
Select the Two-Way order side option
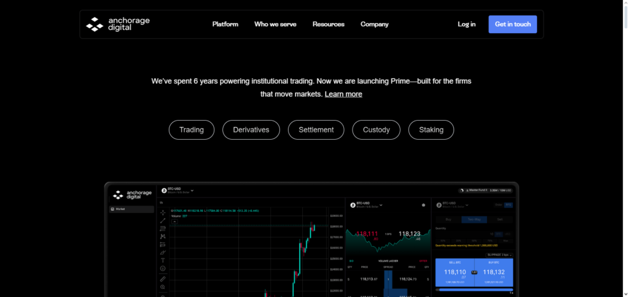point(474,219)
